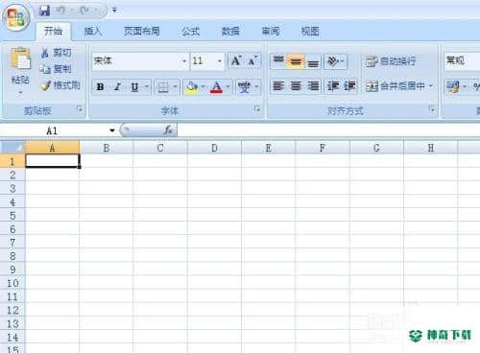This screenshot has width=480, height=353.
Task: Open the font name dropdown
Action: [184, 60]
